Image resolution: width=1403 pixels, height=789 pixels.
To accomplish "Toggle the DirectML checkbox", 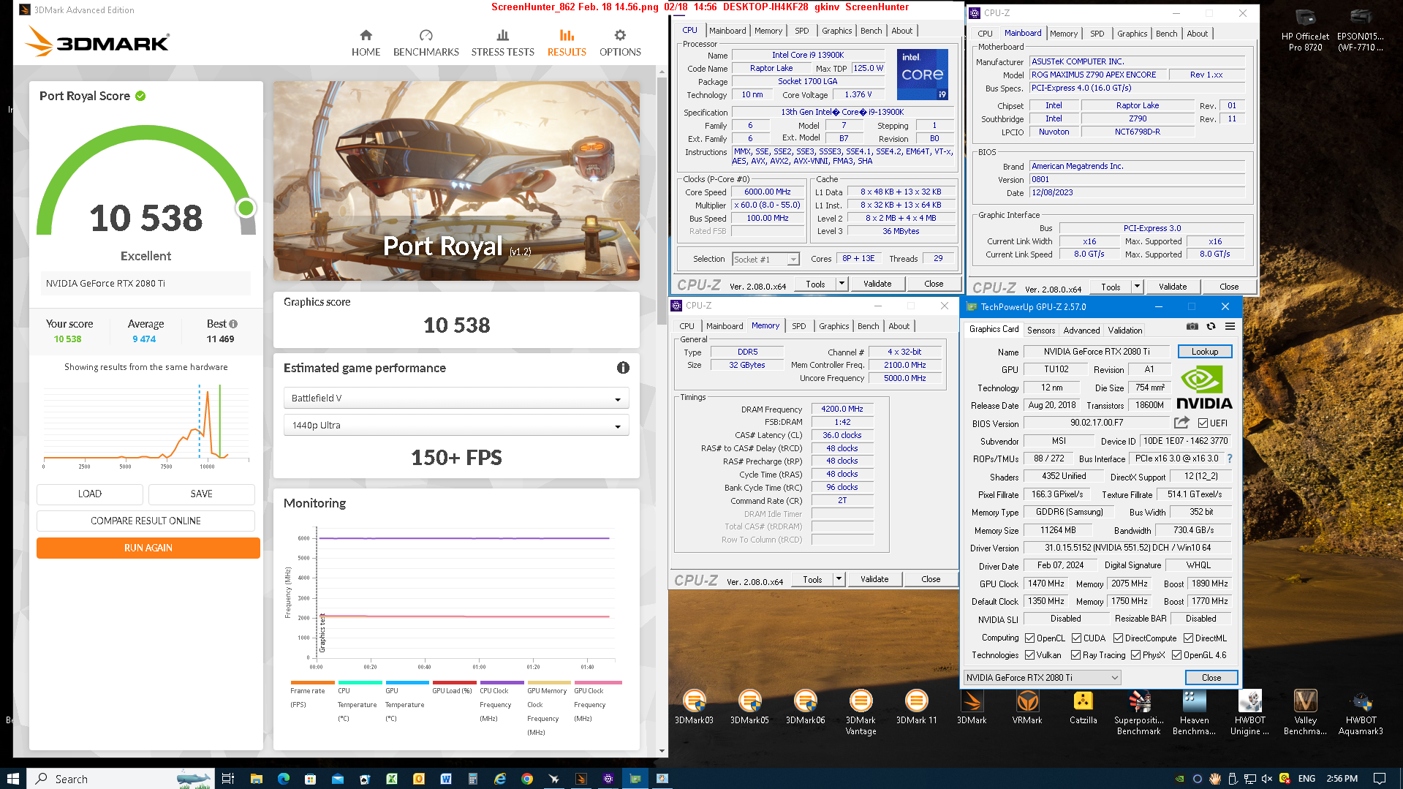I will coord(1188,638).
